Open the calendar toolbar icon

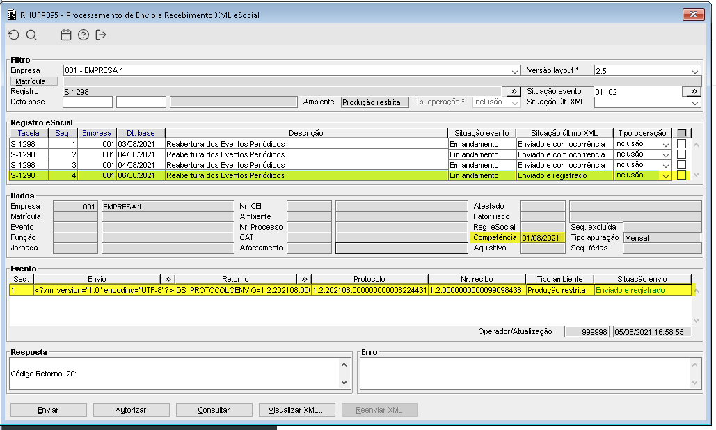[x=66, y=35]
